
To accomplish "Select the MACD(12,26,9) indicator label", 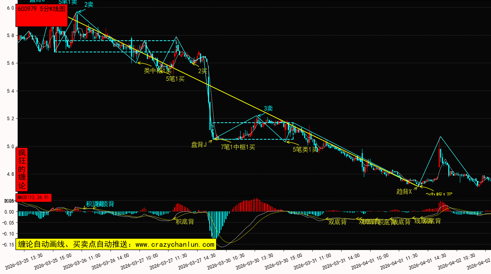I will point(34,198).
